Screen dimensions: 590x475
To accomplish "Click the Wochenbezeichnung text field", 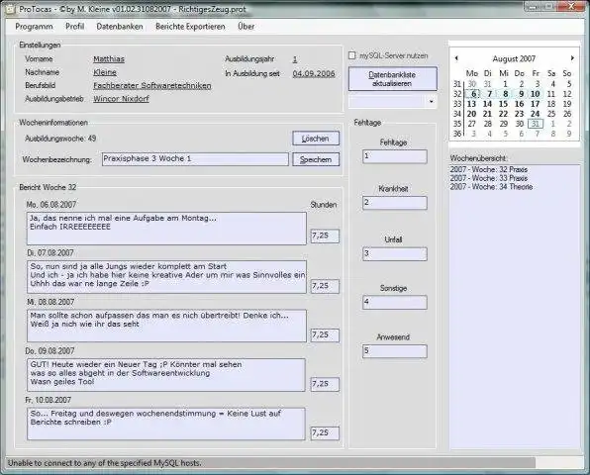I will click(x=195, y=159).
